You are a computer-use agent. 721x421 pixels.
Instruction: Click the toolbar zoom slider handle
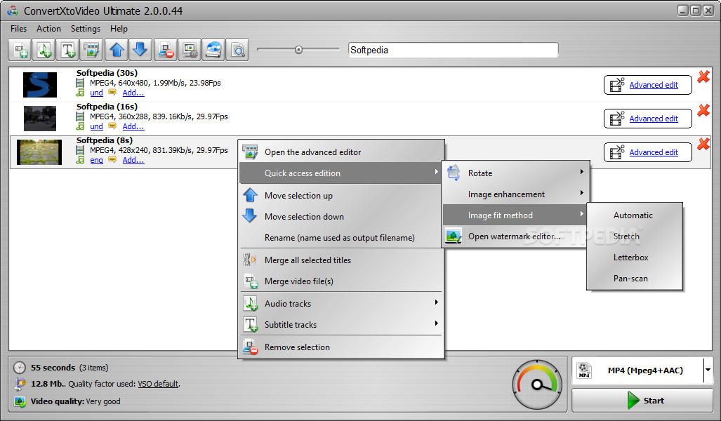298,50
